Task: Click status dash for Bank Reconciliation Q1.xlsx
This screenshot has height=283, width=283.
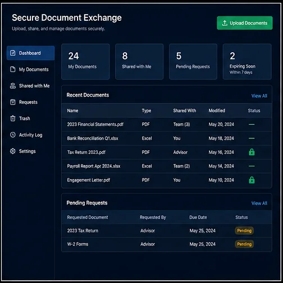Action: pyautogui.click(x=252, y=138)
